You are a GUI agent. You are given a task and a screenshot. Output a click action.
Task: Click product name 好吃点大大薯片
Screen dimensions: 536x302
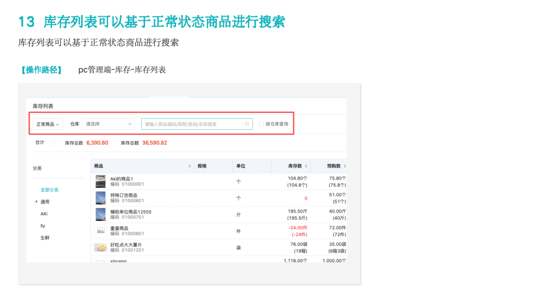[x=126, y=245]
